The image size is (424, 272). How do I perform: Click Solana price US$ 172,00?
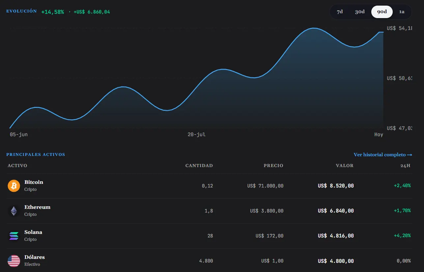tap(269, 236)
